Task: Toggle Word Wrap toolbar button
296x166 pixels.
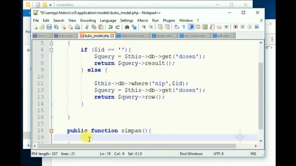Action: [177, 27]
